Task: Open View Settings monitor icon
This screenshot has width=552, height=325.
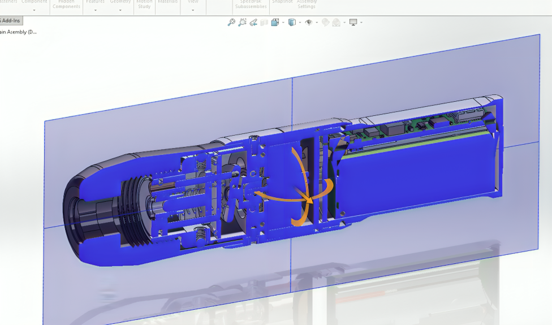Action: (x=353, y=23)
